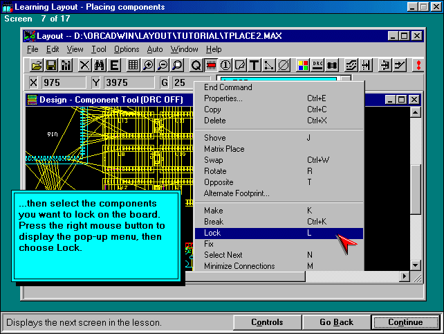
Task: Click the Find binoculars icon
Action: pyautogui.click(x=99, y=65)
